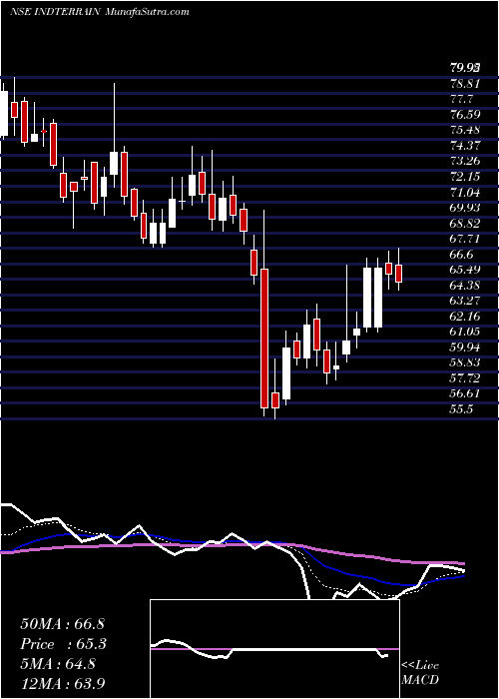Click the 74.37 price axis label

click(463, 146)
